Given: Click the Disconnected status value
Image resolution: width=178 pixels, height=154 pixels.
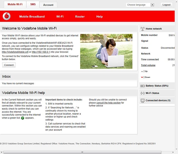Looking at the screenshot, I should coord(168,48).
